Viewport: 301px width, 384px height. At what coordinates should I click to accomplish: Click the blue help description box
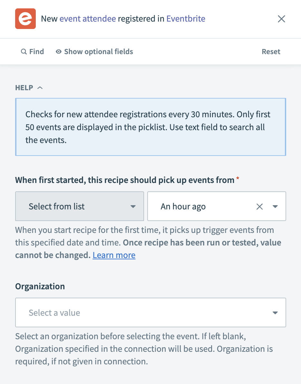point(150,127)
